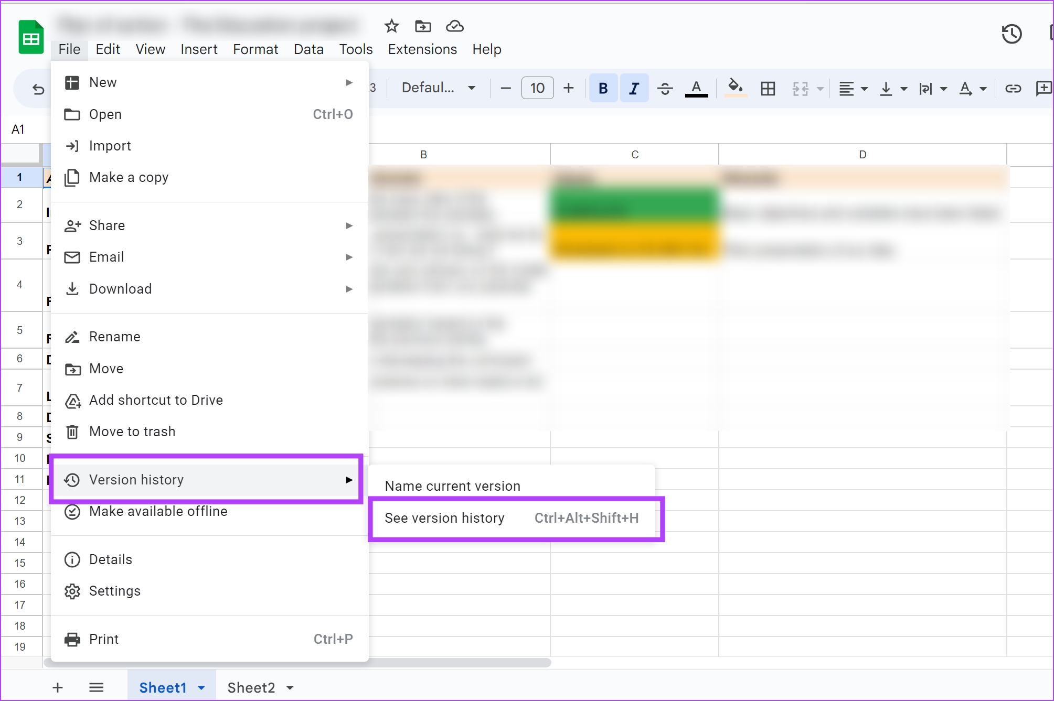Viewport: 1054px width, 701px height.
Task: Open the Default font family dropdown
Action: tap(438, 88)
